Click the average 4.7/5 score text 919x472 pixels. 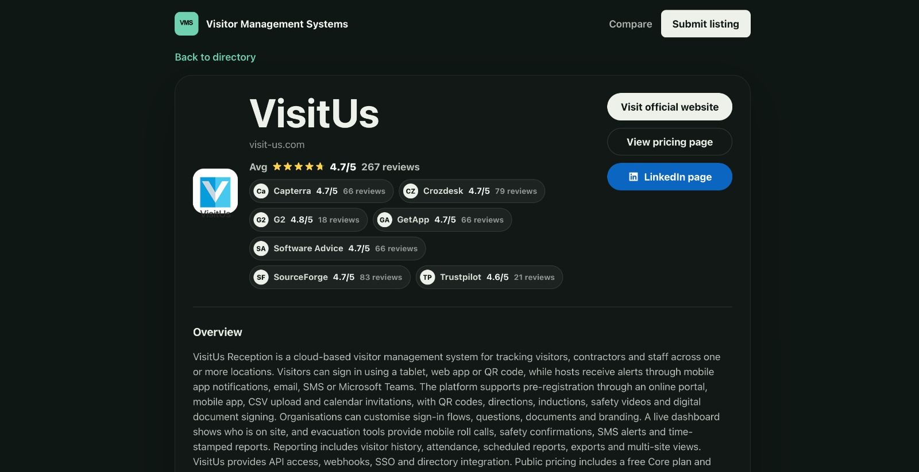click(x=343, y=167)
